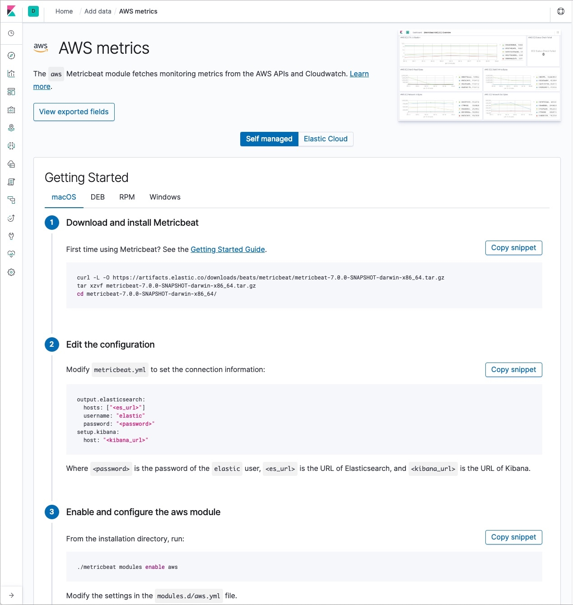Click the 'Getting Started' heading
This screenshot has width=573, height=605.
(x=87, y=177)
